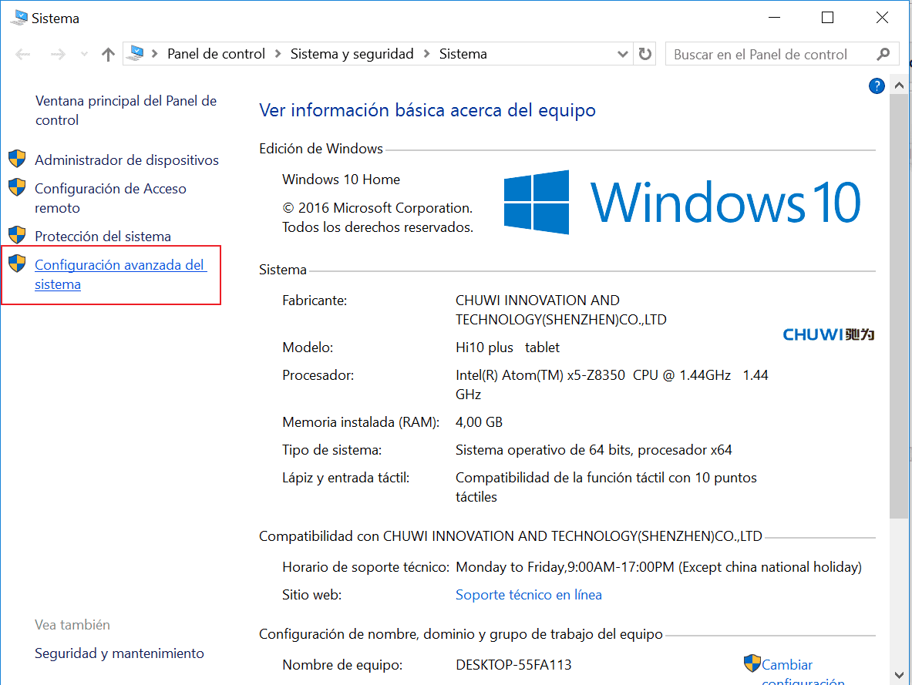This screenshot has width=912, height=685.
Task: Select the text Windows 10 Home
Action: pos(341,179)
